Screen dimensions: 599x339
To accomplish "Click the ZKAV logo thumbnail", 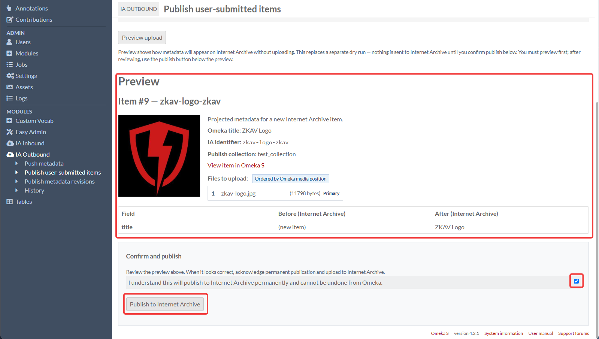I will click(x=159, y=156).
